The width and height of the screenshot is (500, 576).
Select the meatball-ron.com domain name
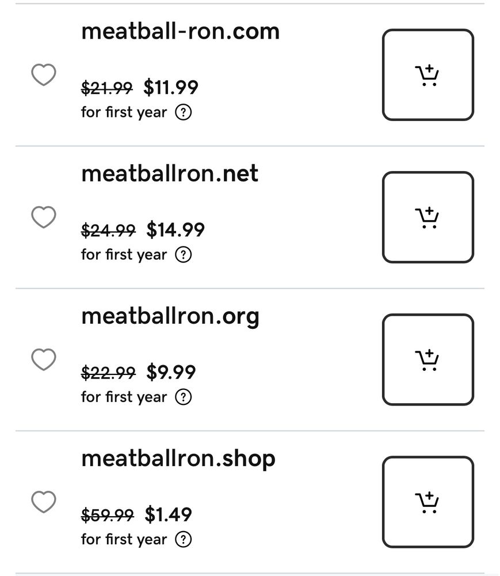(181, 31)
